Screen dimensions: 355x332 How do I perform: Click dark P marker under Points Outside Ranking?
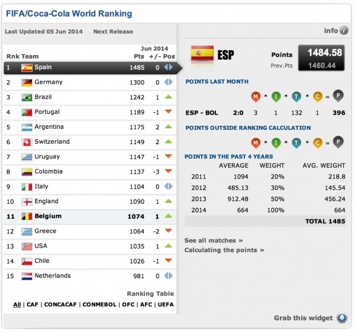(x=338, y=142)
